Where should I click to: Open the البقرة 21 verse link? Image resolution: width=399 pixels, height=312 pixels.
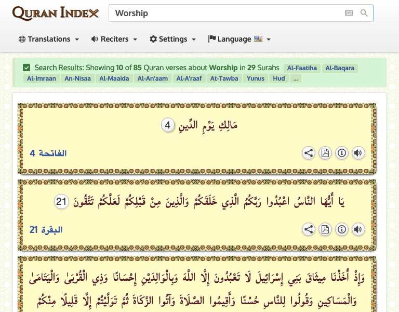(46, 230)
